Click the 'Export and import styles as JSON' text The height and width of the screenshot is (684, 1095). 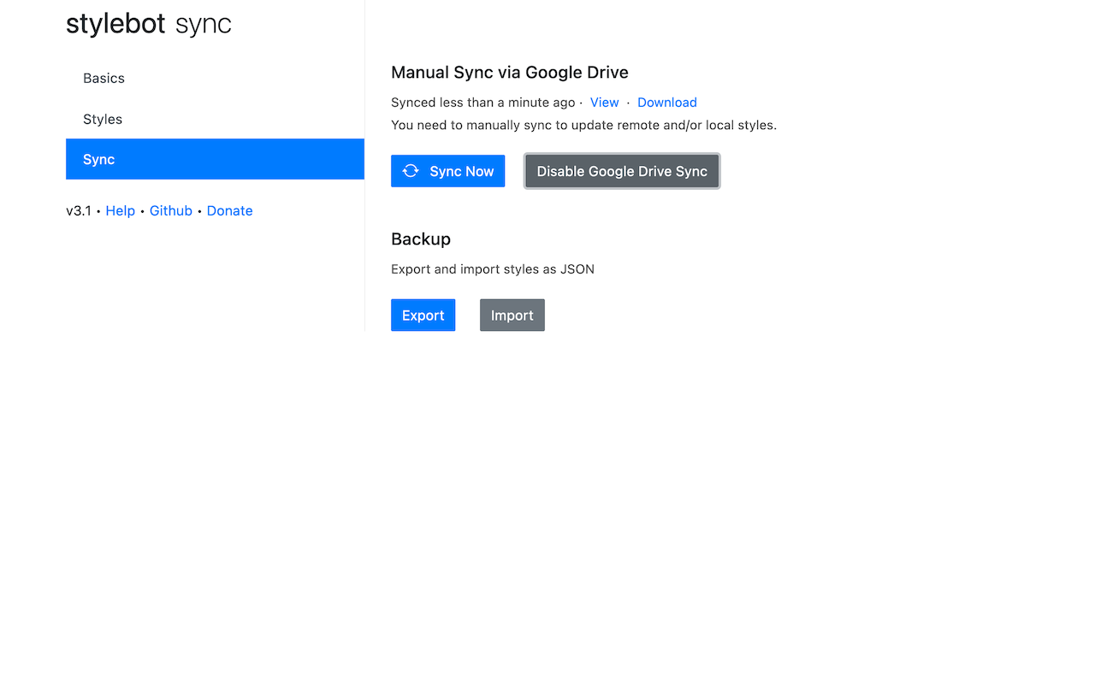[x=493, y=269]
